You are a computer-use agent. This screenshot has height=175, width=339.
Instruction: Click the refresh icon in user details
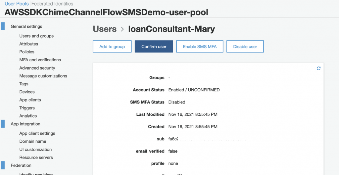coord(318,69)
